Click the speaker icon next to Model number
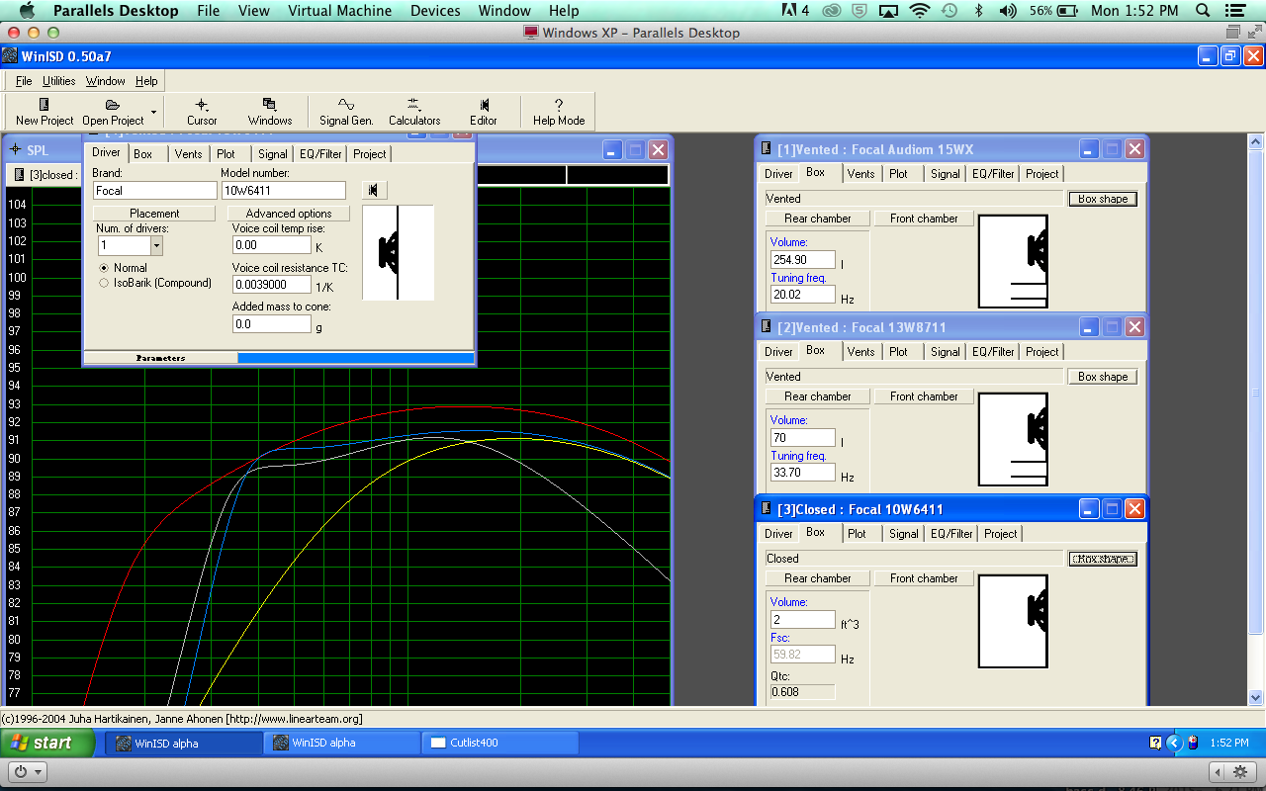The height and width of the screenshot is (791, 1266). tap(374, 190)
